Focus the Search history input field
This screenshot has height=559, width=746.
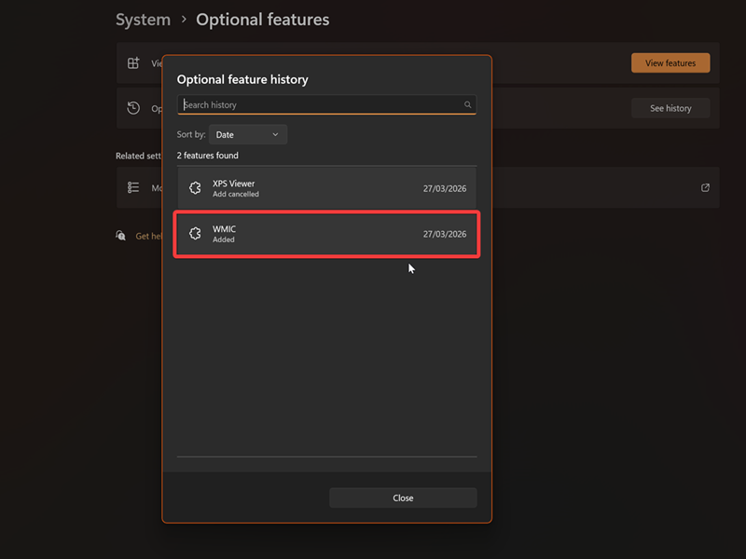pyautogui.click(x=322, y=105)
